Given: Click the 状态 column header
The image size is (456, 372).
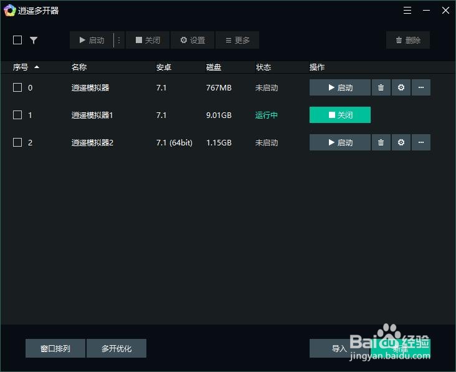Looking at the screenshot, I should click(x=264, y=67).
